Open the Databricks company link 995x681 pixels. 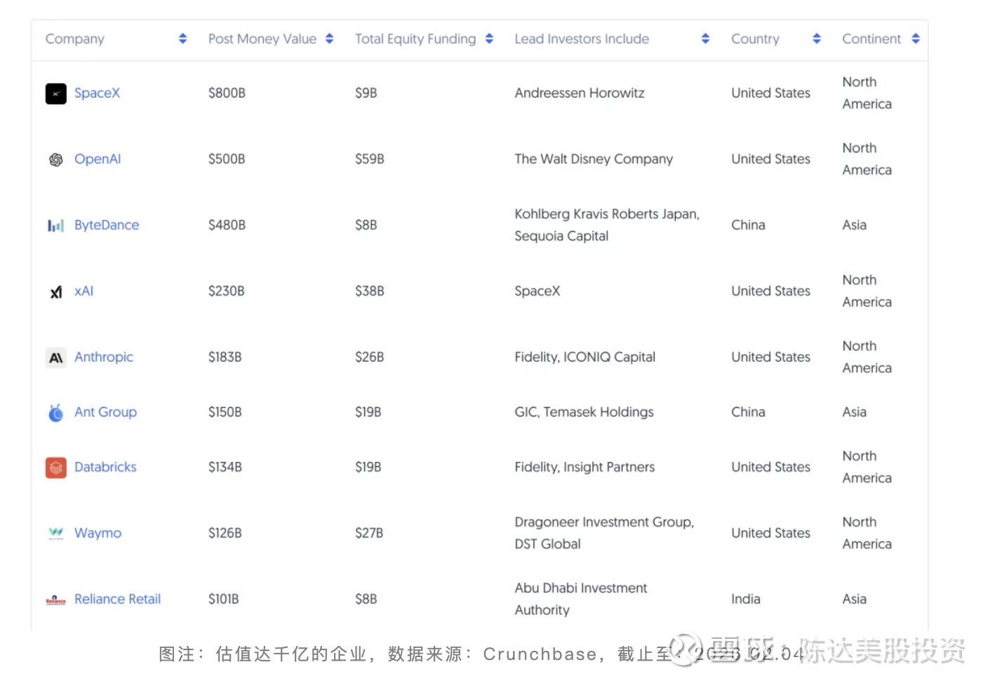(x=105, y=467)
